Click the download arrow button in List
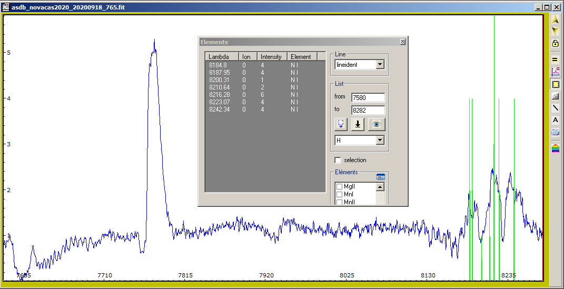The height and width of the screenshot is (289, 564). click(x=358, y=124)
